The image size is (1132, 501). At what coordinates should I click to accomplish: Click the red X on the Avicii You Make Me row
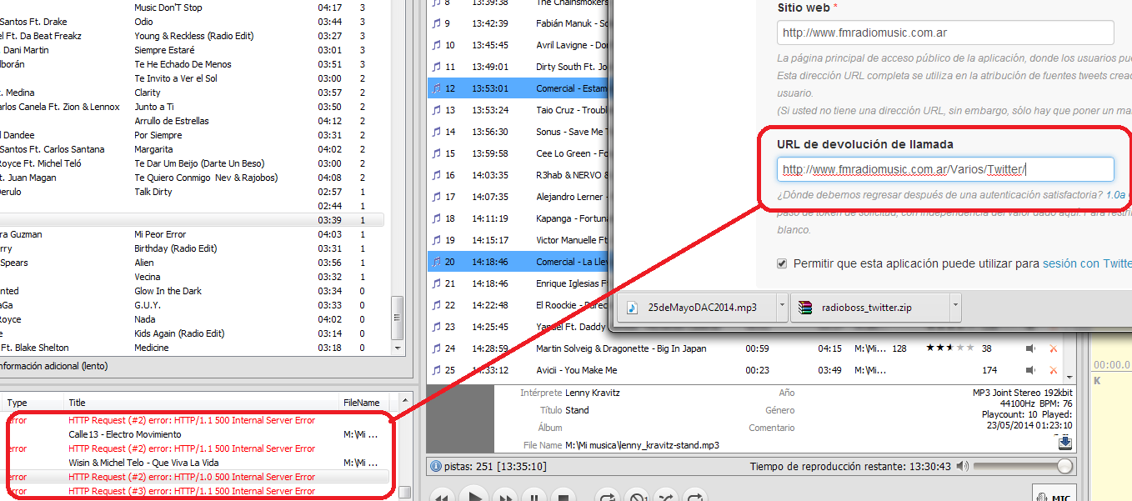tap(1053, 370)
